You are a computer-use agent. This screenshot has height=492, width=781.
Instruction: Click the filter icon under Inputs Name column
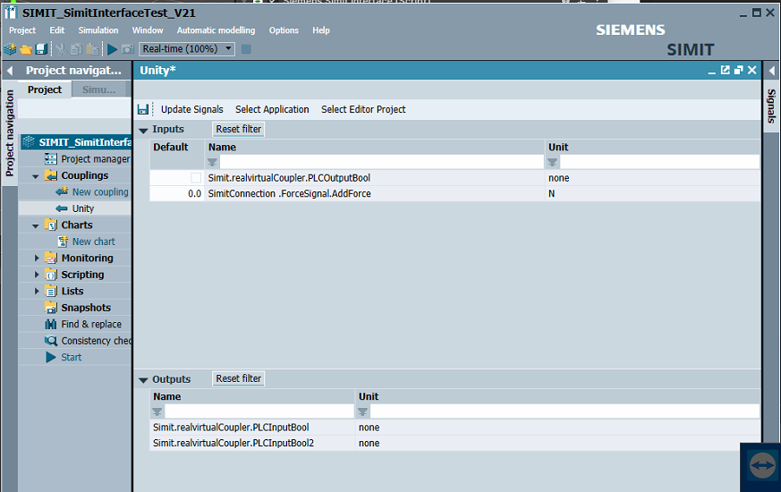click(x=213, y=162)
